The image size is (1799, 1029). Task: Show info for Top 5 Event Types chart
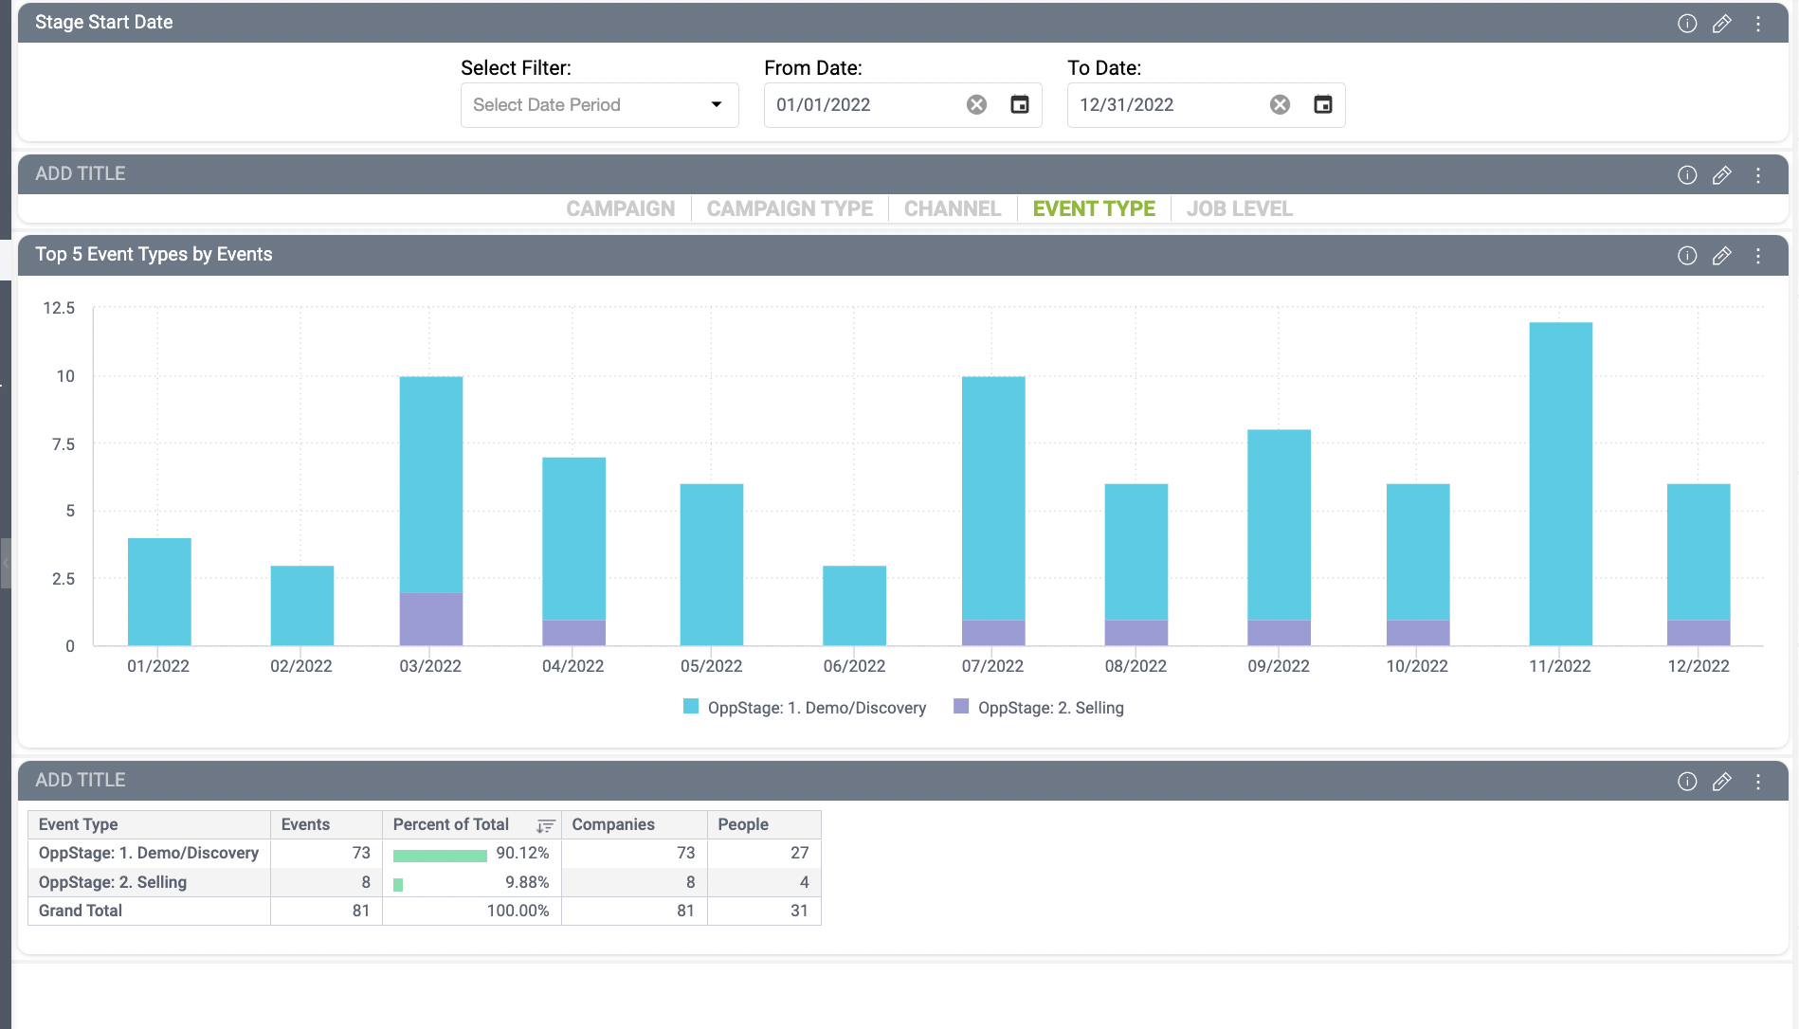[1687, 256]
